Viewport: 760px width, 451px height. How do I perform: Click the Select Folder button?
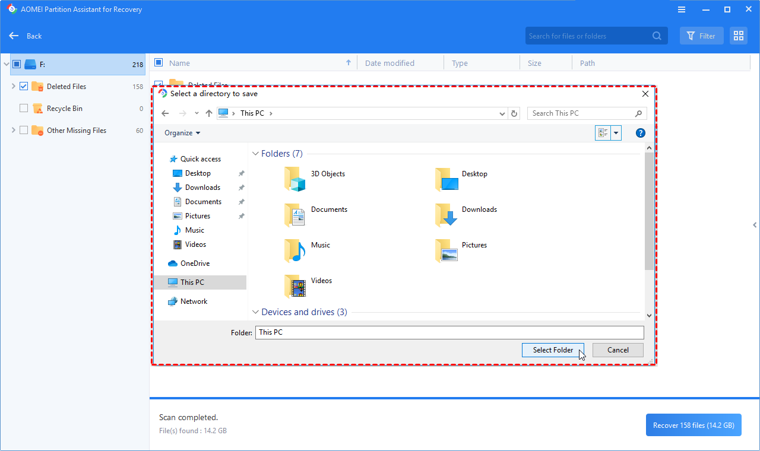click(x=553, y=350)
